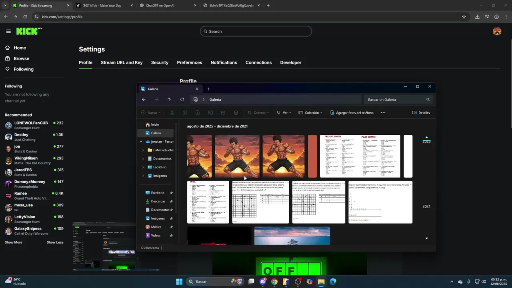
Task: Open a new tab in Galería window
Action: coord(208,89)
